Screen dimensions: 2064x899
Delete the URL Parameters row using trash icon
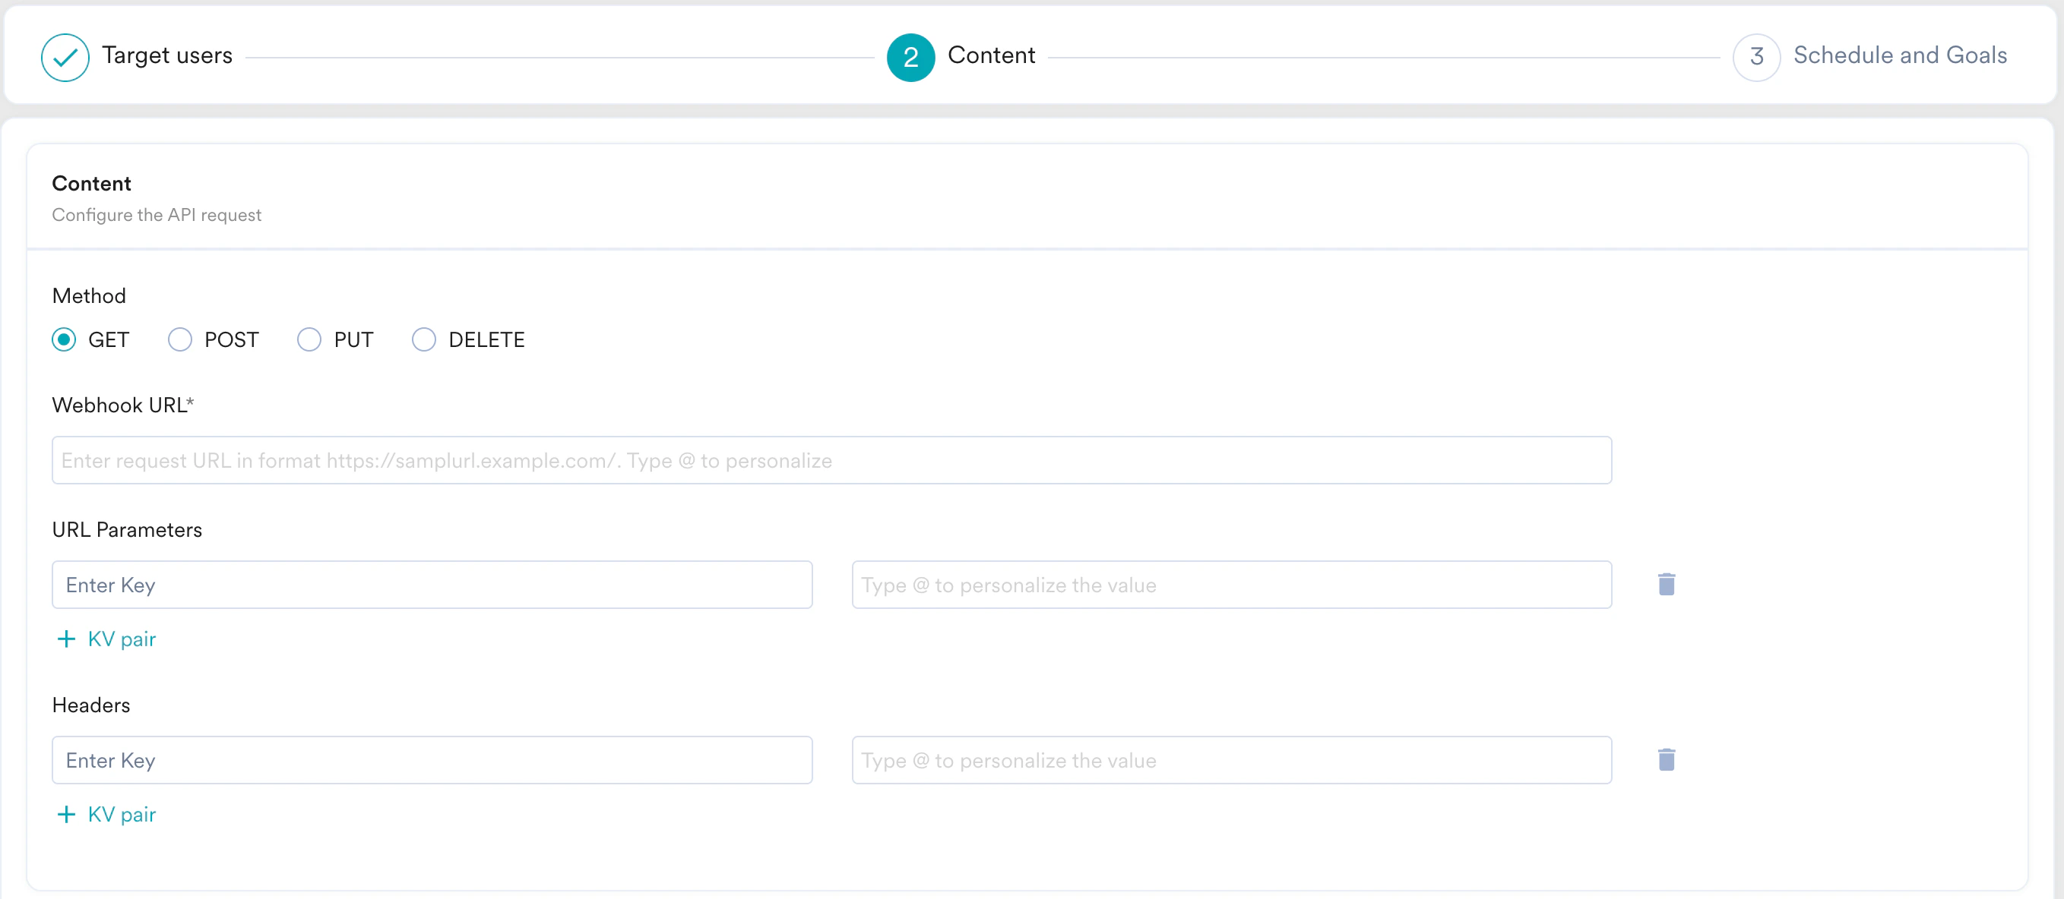point(1667,585)
